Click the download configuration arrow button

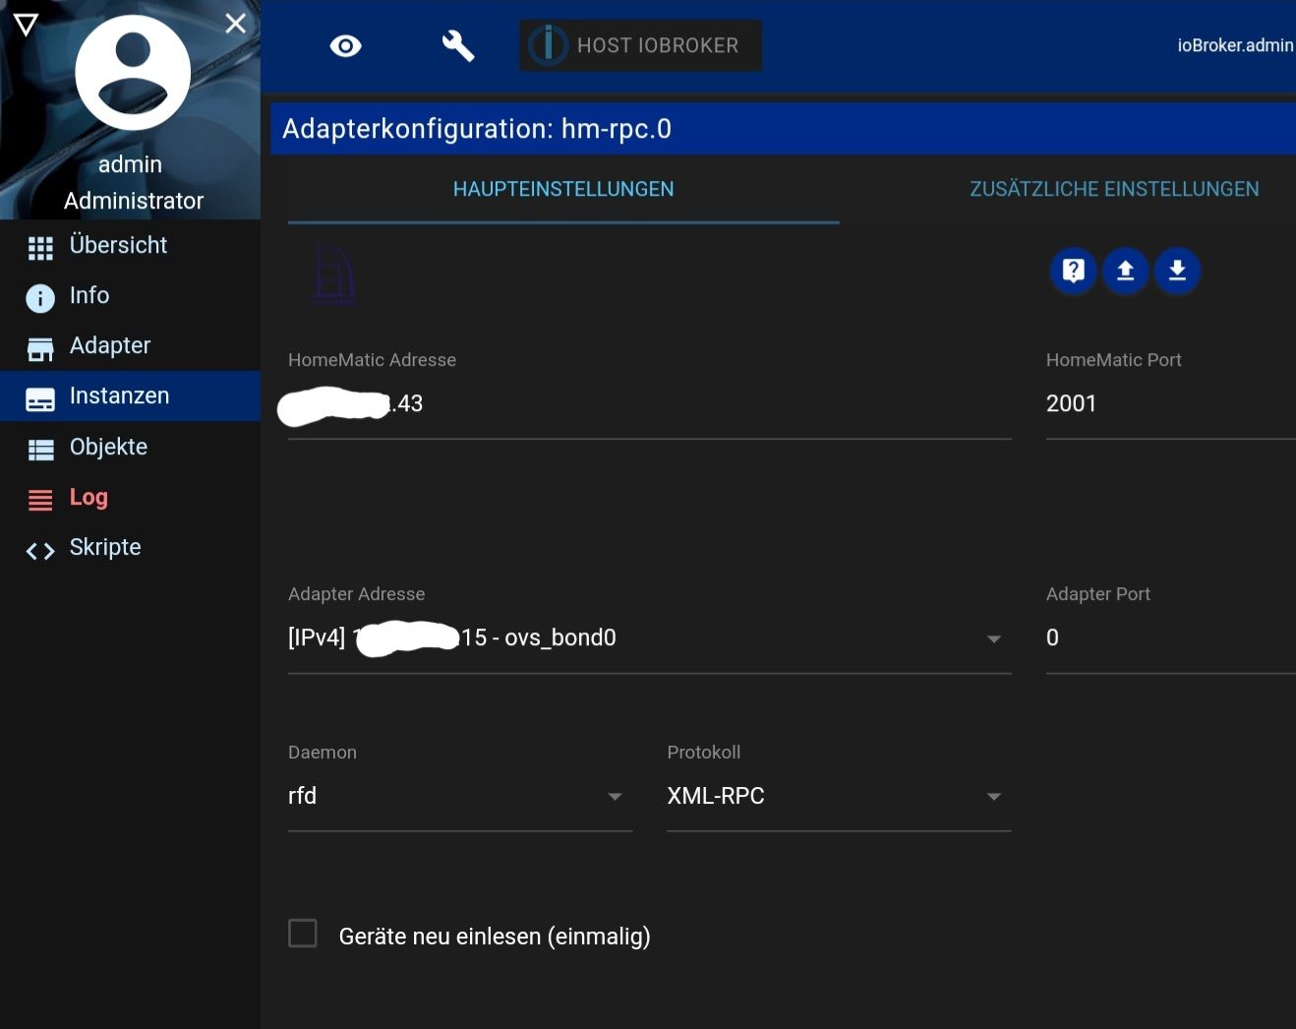coord(1177,271)
